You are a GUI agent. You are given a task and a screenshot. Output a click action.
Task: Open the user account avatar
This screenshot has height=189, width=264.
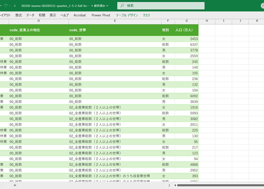[263, 6]
